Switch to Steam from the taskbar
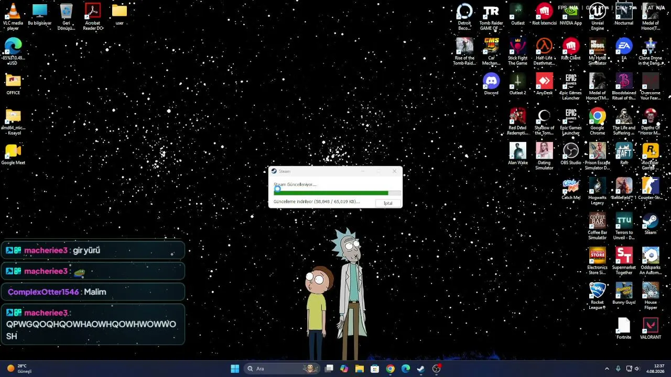The height and width of the screenshot is (377, 671). point(421,369)
